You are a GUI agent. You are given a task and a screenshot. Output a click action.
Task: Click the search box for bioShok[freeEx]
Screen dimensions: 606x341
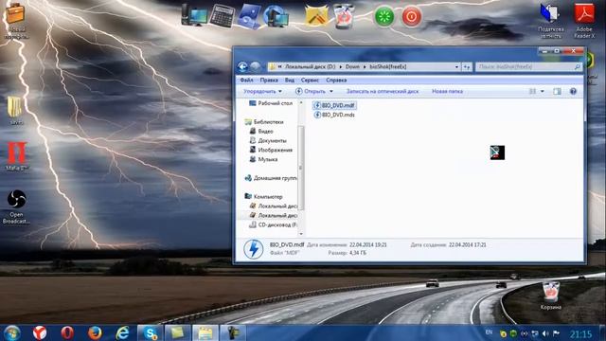(x=528, y=67)
